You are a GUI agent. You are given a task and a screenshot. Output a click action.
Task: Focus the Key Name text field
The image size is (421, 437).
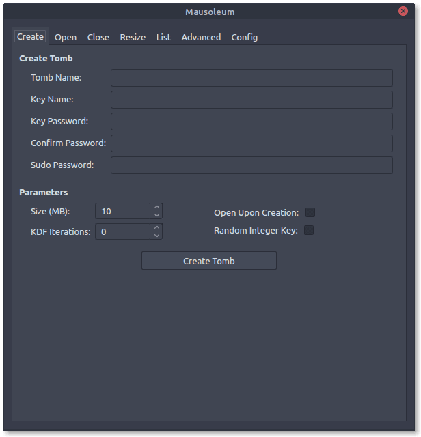(252, 100)
